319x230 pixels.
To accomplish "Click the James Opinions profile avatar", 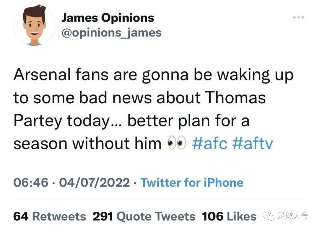I will (34, 25).
